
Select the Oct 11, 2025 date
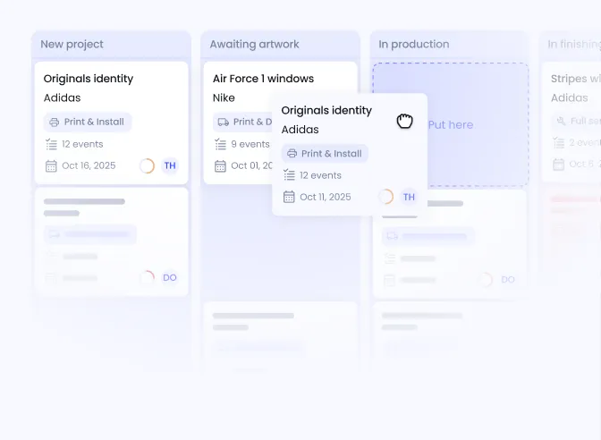pos(326,197)
